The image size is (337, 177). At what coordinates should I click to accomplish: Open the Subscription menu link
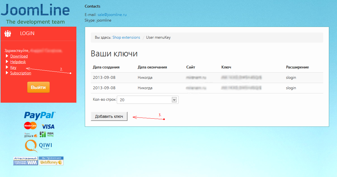(21, 73)
